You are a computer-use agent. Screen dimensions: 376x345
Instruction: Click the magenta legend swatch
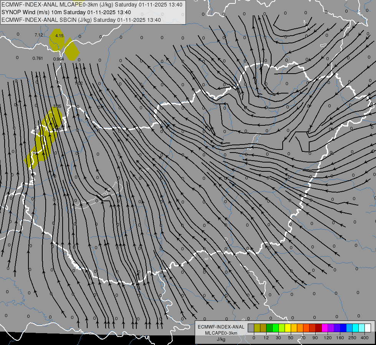click(325, 328)
